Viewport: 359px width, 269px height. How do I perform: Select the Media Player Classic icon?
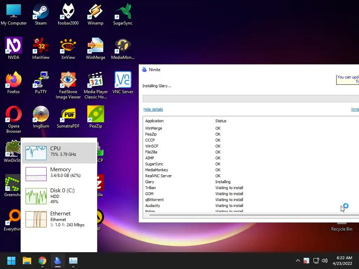(95, 85)
